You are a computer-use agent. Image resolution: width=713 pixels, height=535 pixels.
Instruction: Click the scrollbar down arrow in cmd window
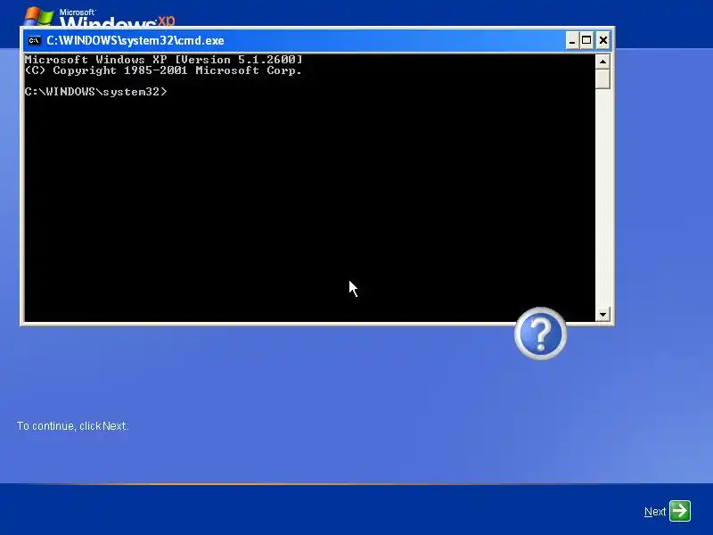tap(602, 315)
